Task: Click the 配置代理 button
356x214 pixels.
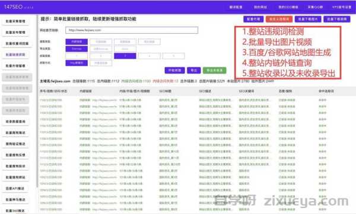Action: 253,19
